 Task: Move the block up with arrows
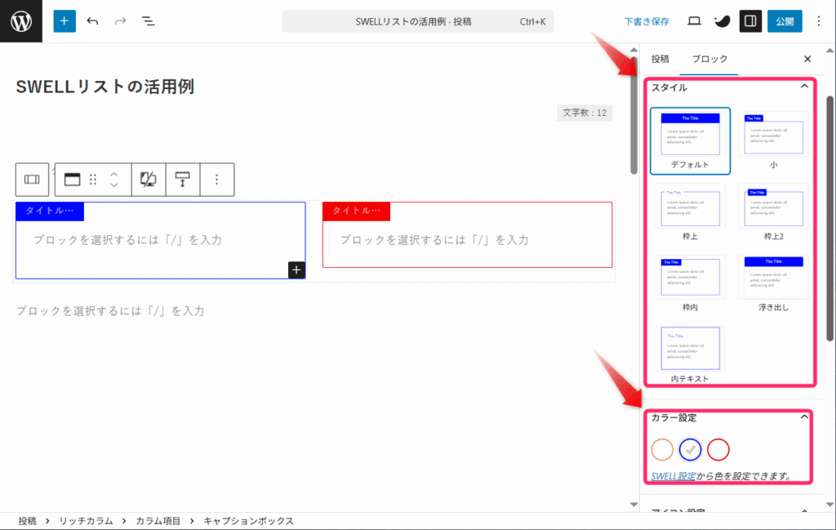tap(113, 175)
